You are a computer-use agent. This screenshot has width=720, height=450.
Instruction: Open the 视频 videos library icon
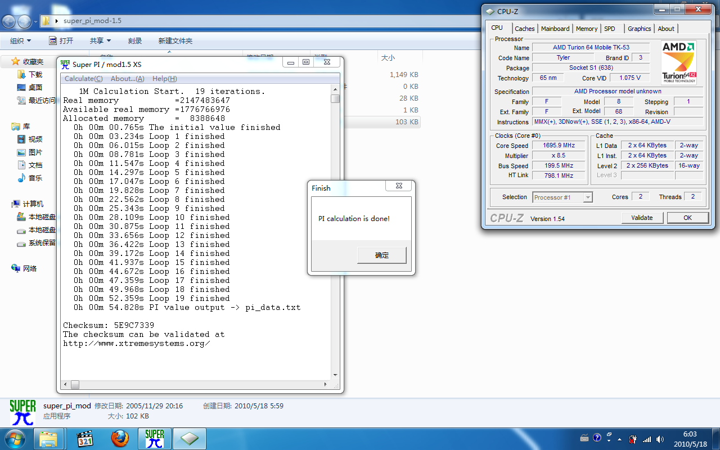21,139
